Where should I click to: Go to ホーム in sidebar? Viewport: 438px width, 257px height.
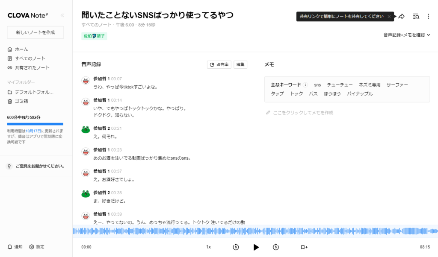coord(21,49)
